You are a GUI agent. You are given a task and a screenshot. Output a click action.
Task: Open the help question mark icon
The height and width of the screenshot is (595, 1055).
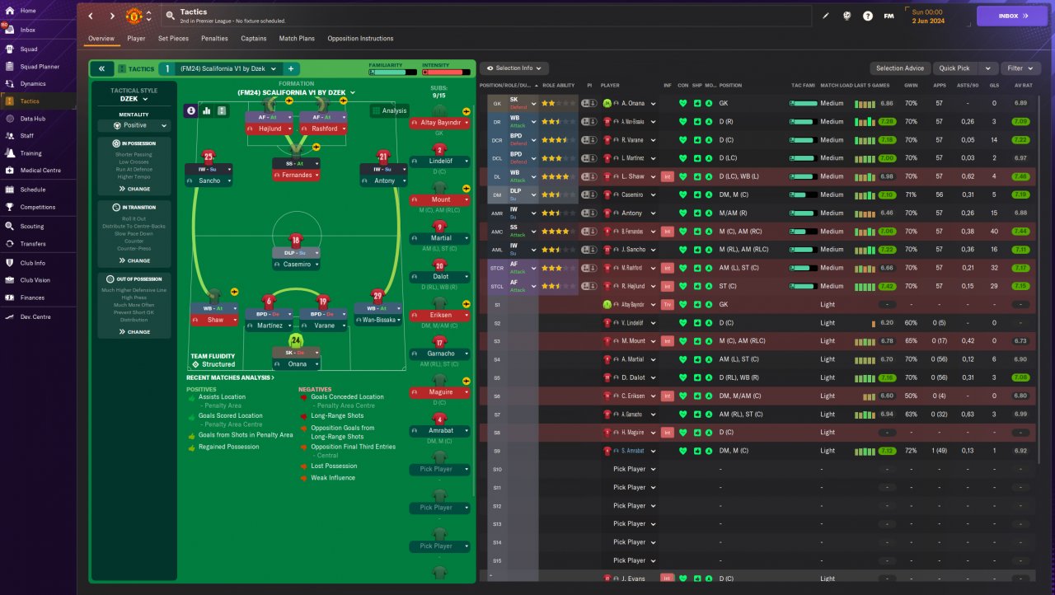(868, 16)
